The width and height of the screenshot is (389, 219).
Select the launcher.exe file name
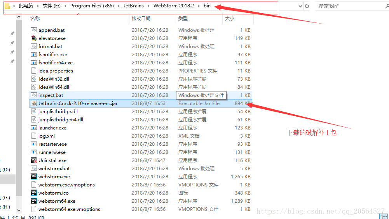point(52,128)
